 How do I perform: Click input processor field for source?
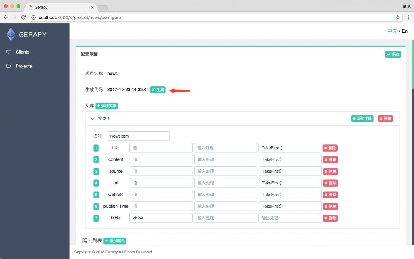tap(225, 171)
